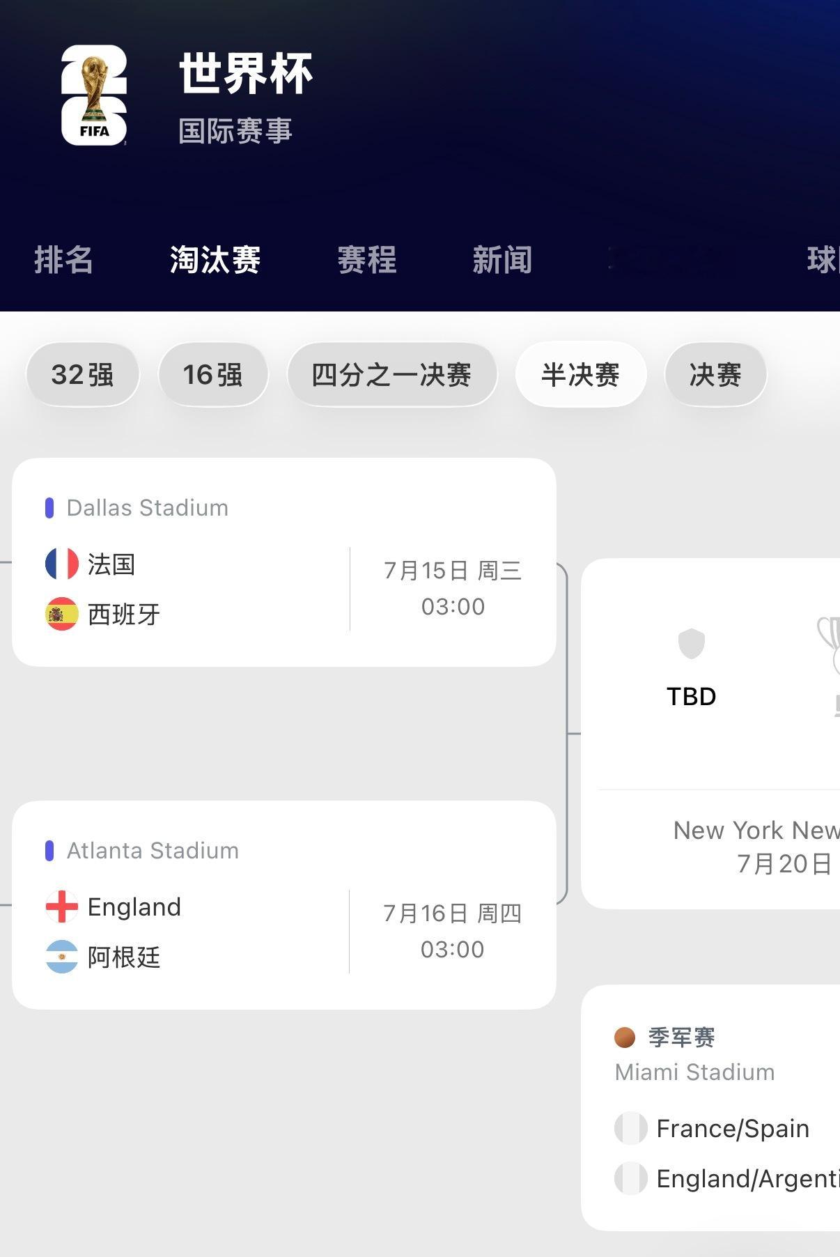This screenshot has width=840, height=1257.
Task: Open the 排名 tab
Action: point(63,260)
